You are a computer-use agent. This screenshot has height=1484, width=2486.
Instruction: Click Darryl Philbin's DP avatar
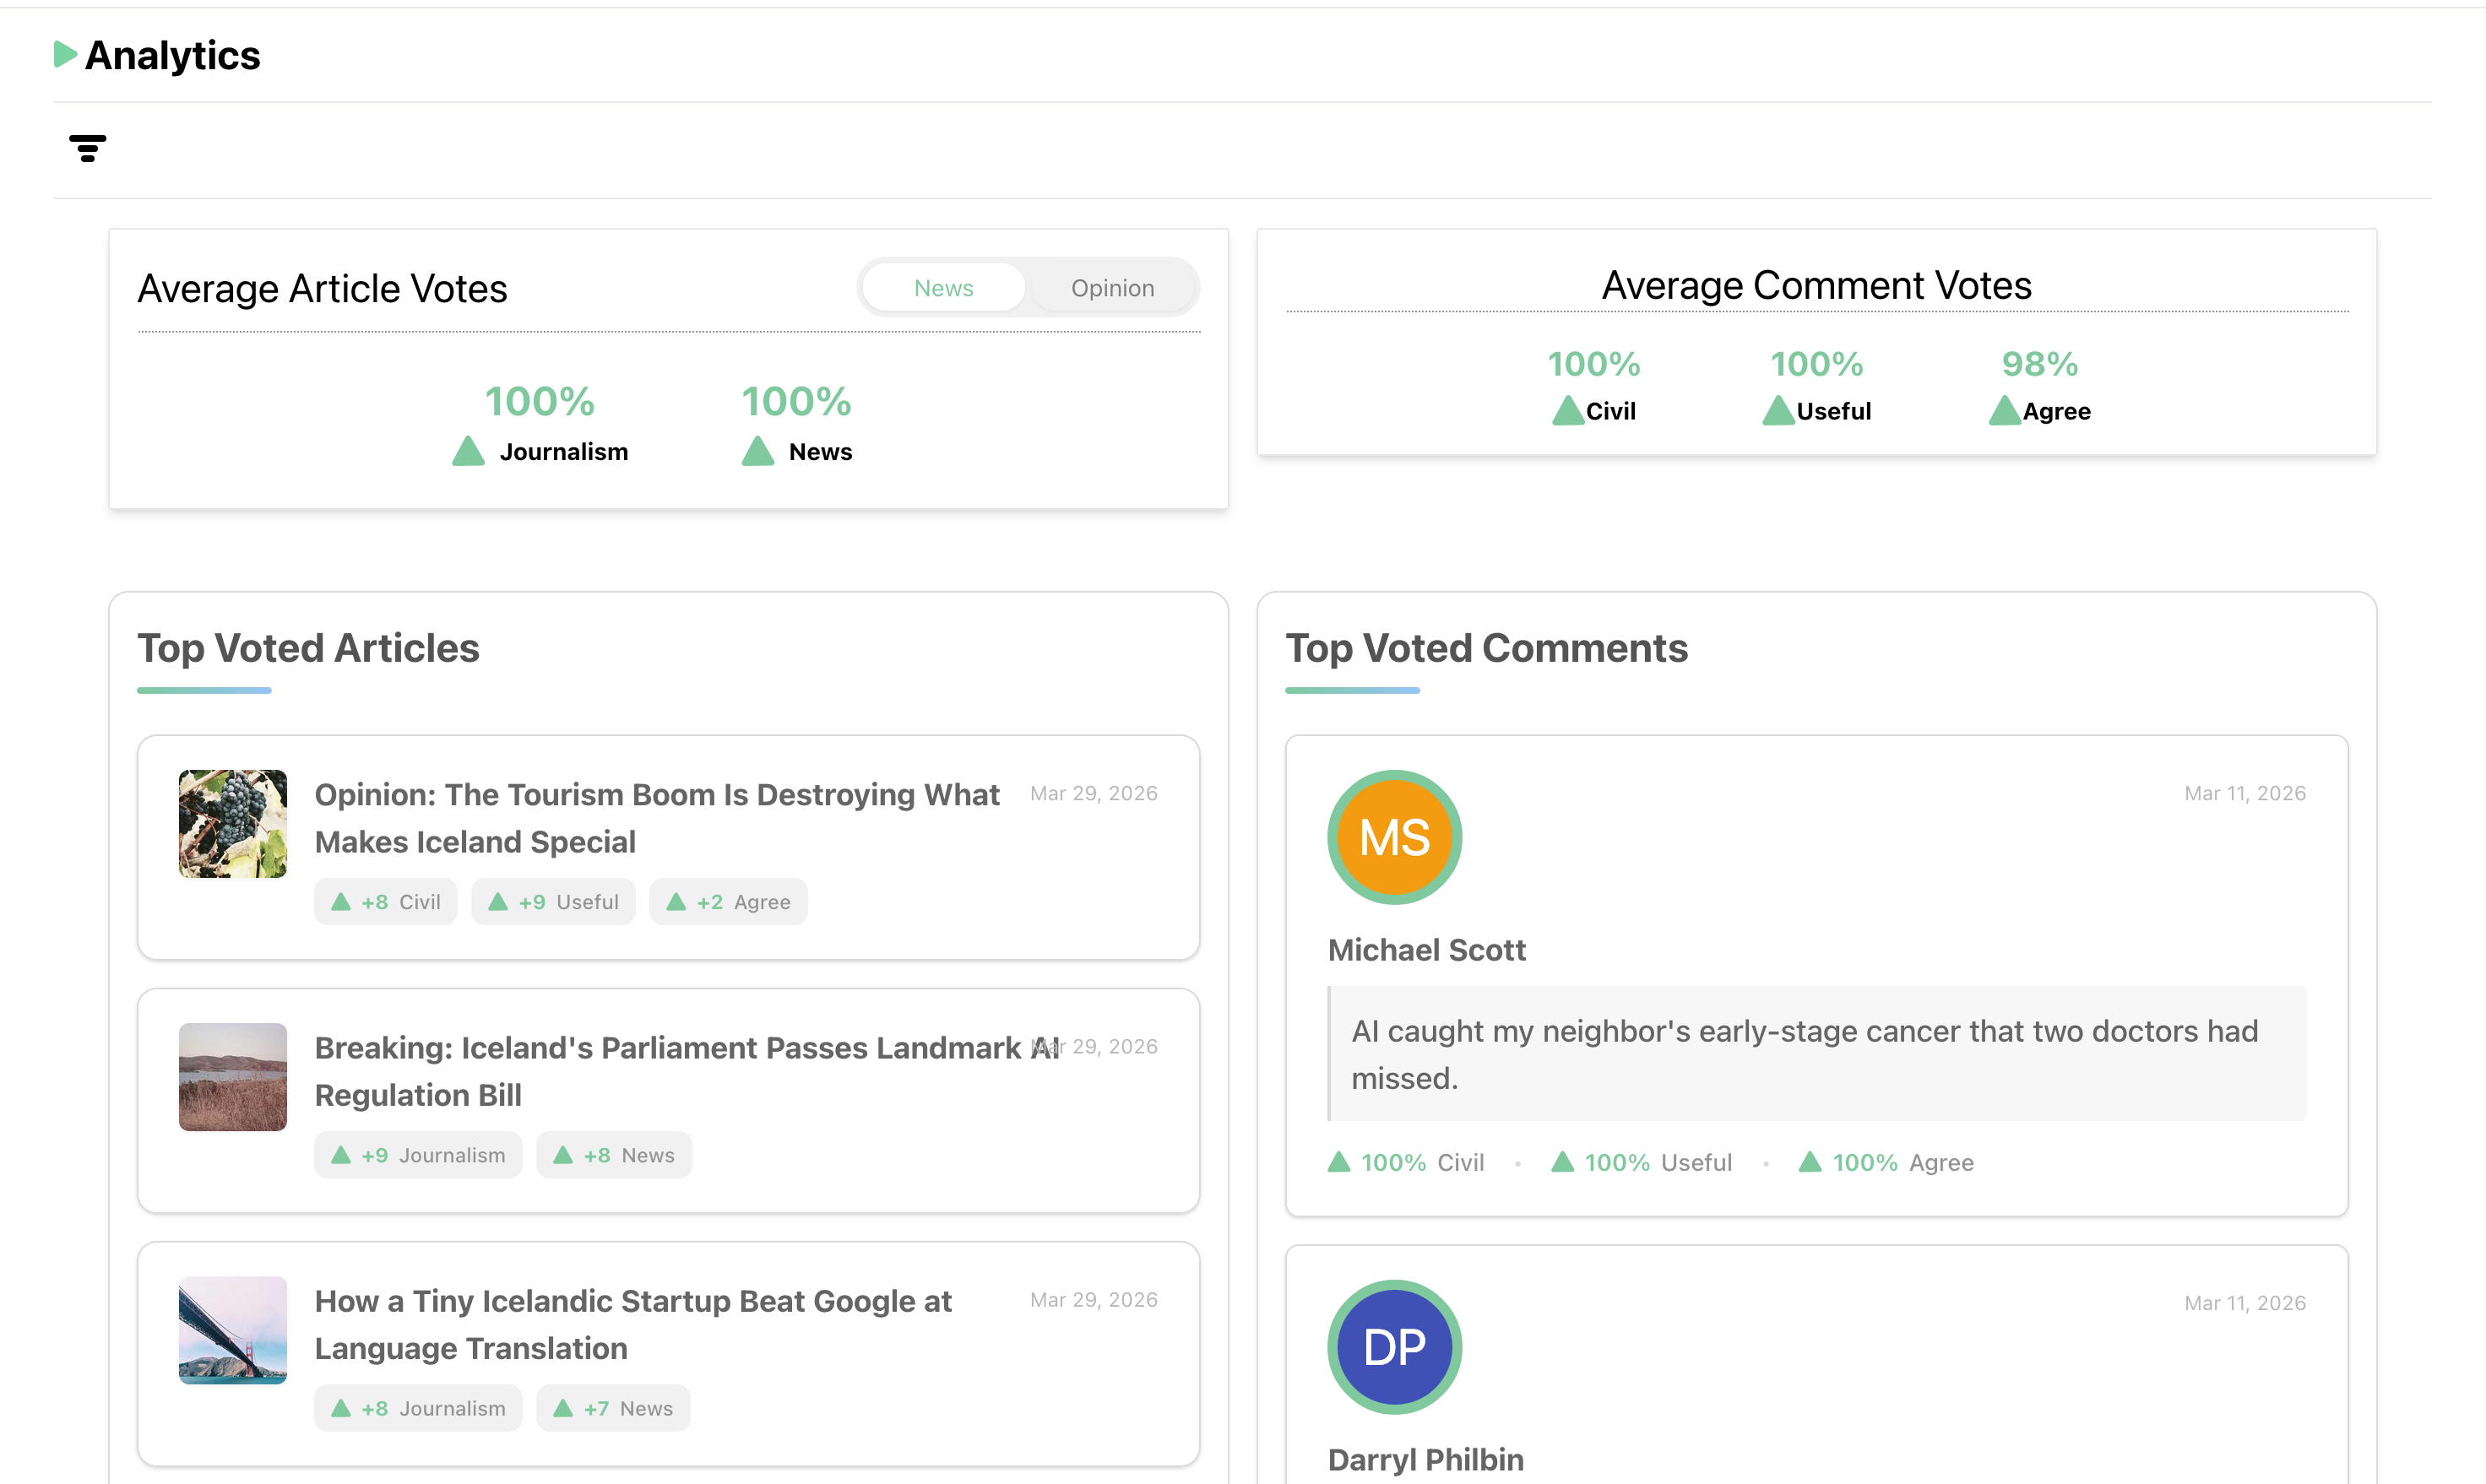1393,1346
